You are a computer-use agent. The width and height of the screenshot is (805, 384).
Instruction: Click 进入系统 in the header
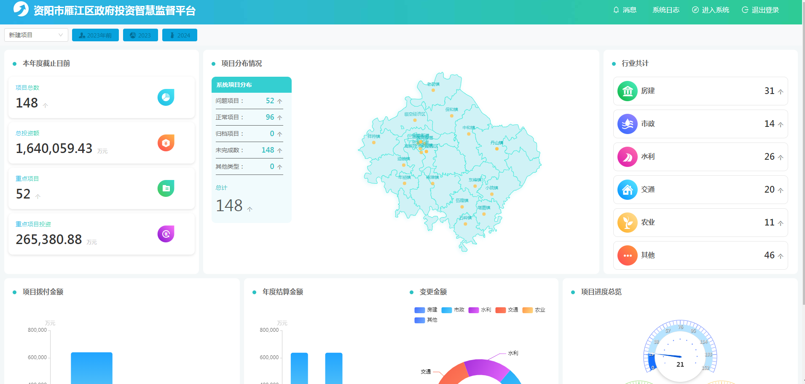coord(711,10)
